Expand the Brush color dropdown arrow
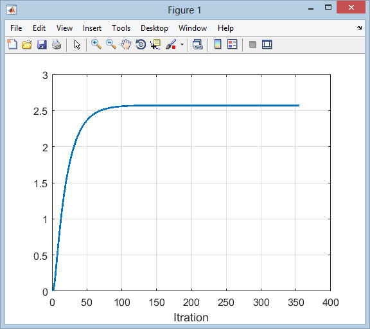This screenshot has width=370, height=329. (x=182, y=44)
